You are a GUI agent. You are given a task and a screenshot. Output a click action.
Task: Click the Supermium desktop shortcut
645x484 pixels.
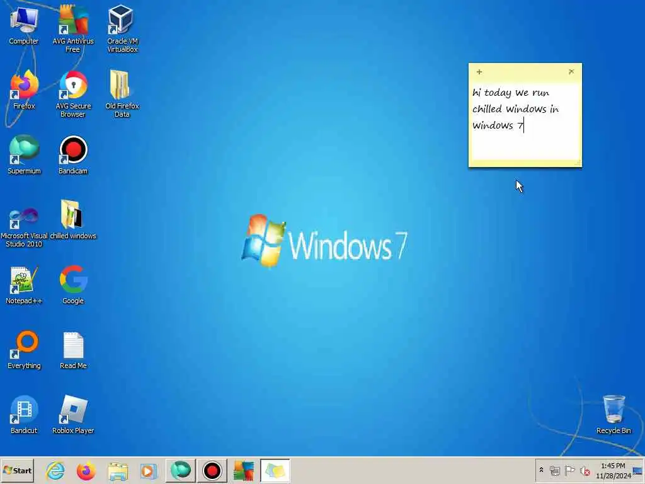tap(24, 155)
